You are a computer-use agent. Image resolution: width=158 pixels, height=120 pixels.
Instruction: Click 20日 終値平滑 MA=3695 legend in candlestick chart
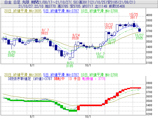(23, 11)
